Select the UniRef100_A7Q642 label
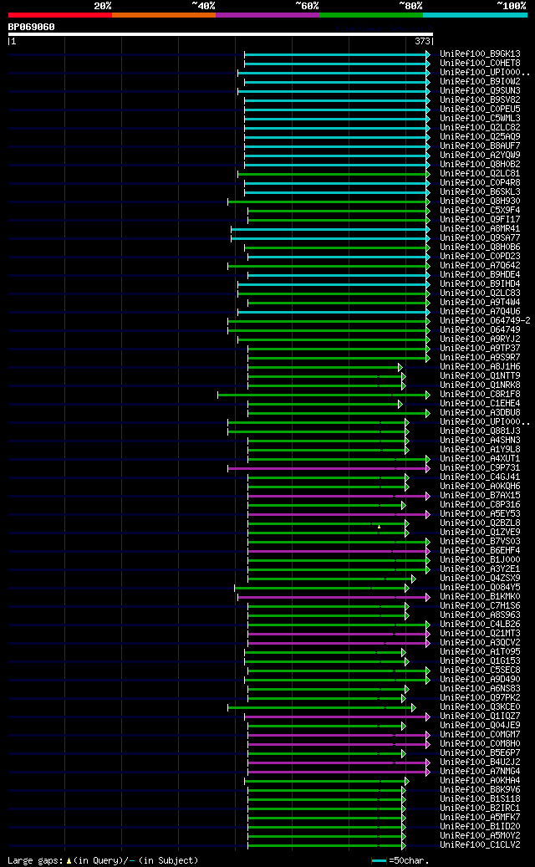 click(481, 265)
